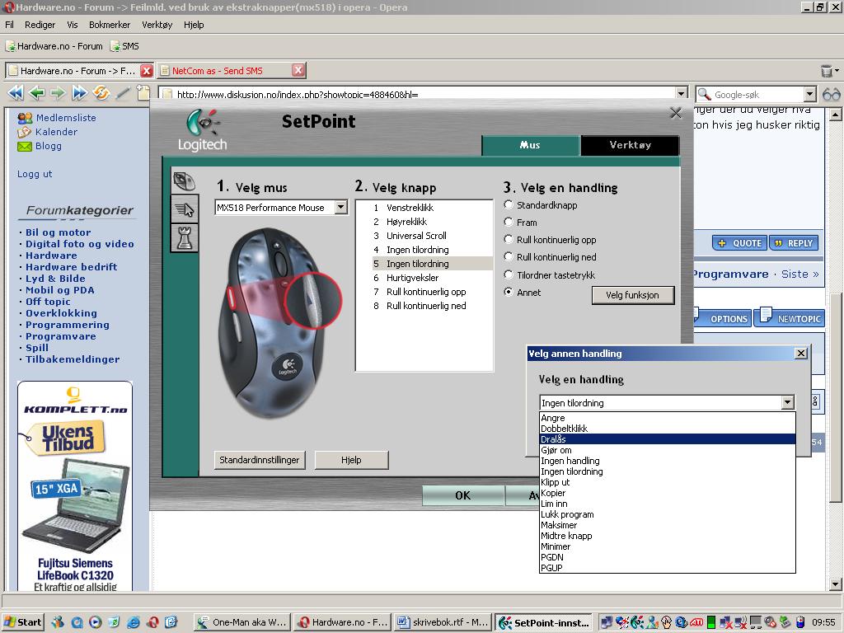Click the Medlemsliste icon in sidebar

tap(25, 118)
